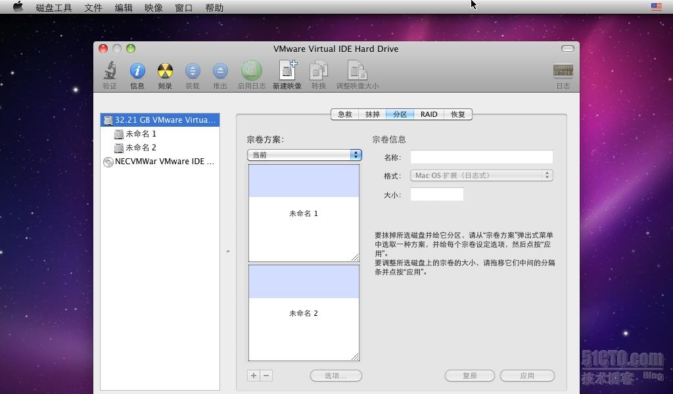Open the 窗口 (Window) menu
Screen dimensions: 673x394
(x=184, y=7)
